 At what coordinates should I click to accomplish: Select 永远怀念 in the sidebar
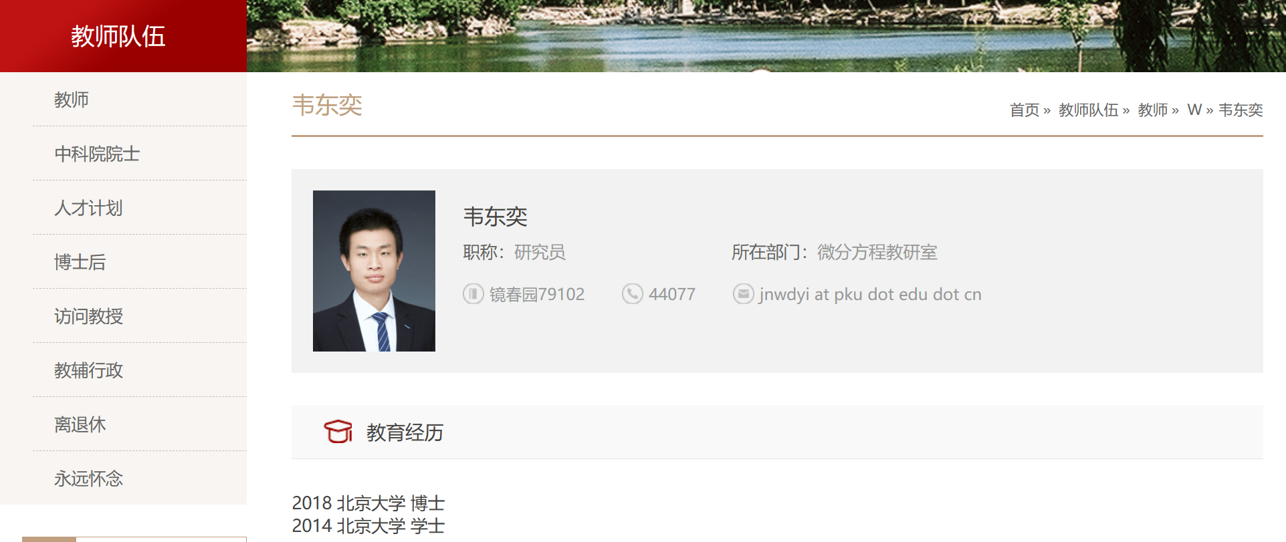pos(140,479)
